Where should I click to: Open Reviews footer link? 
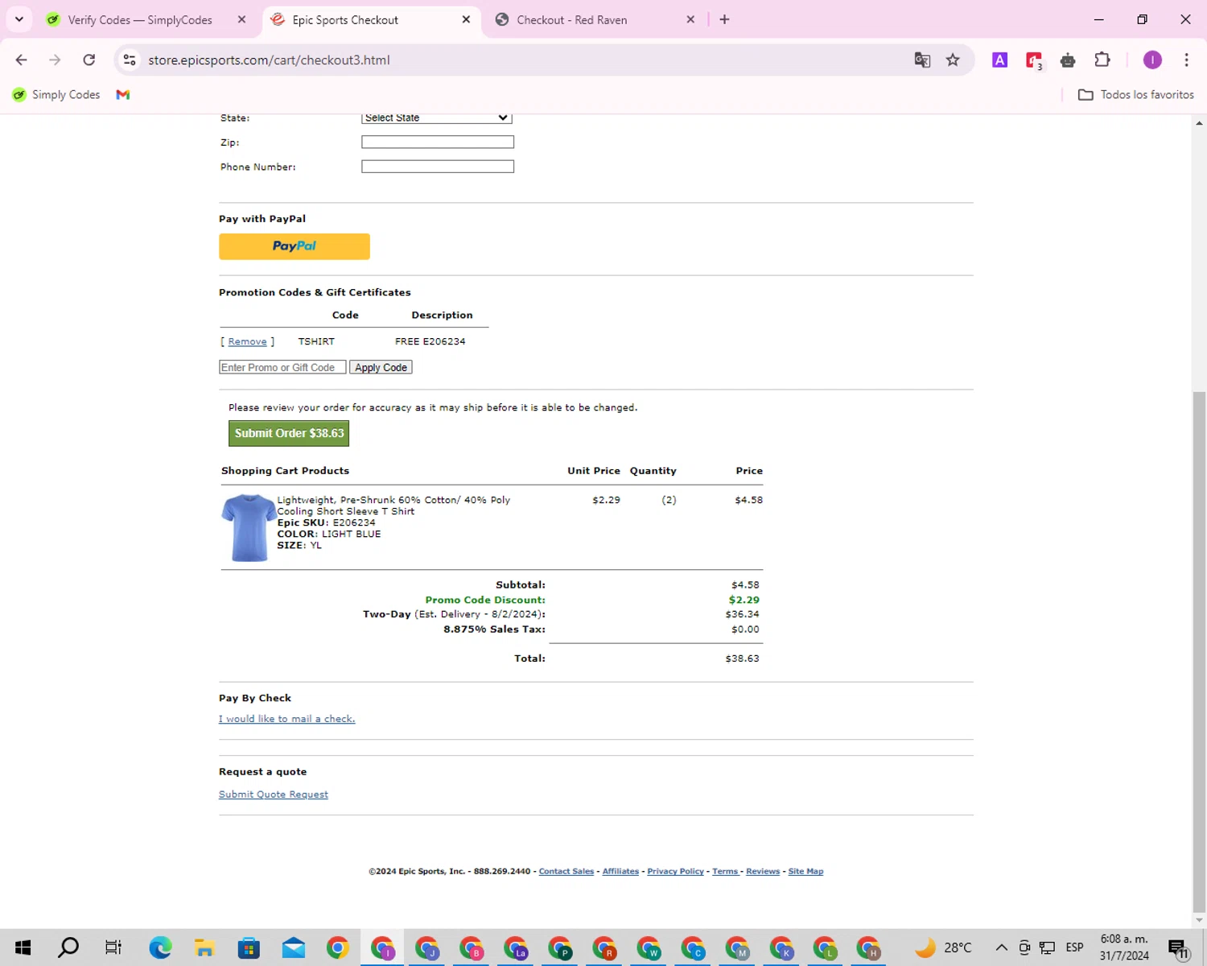click(763, 871)
